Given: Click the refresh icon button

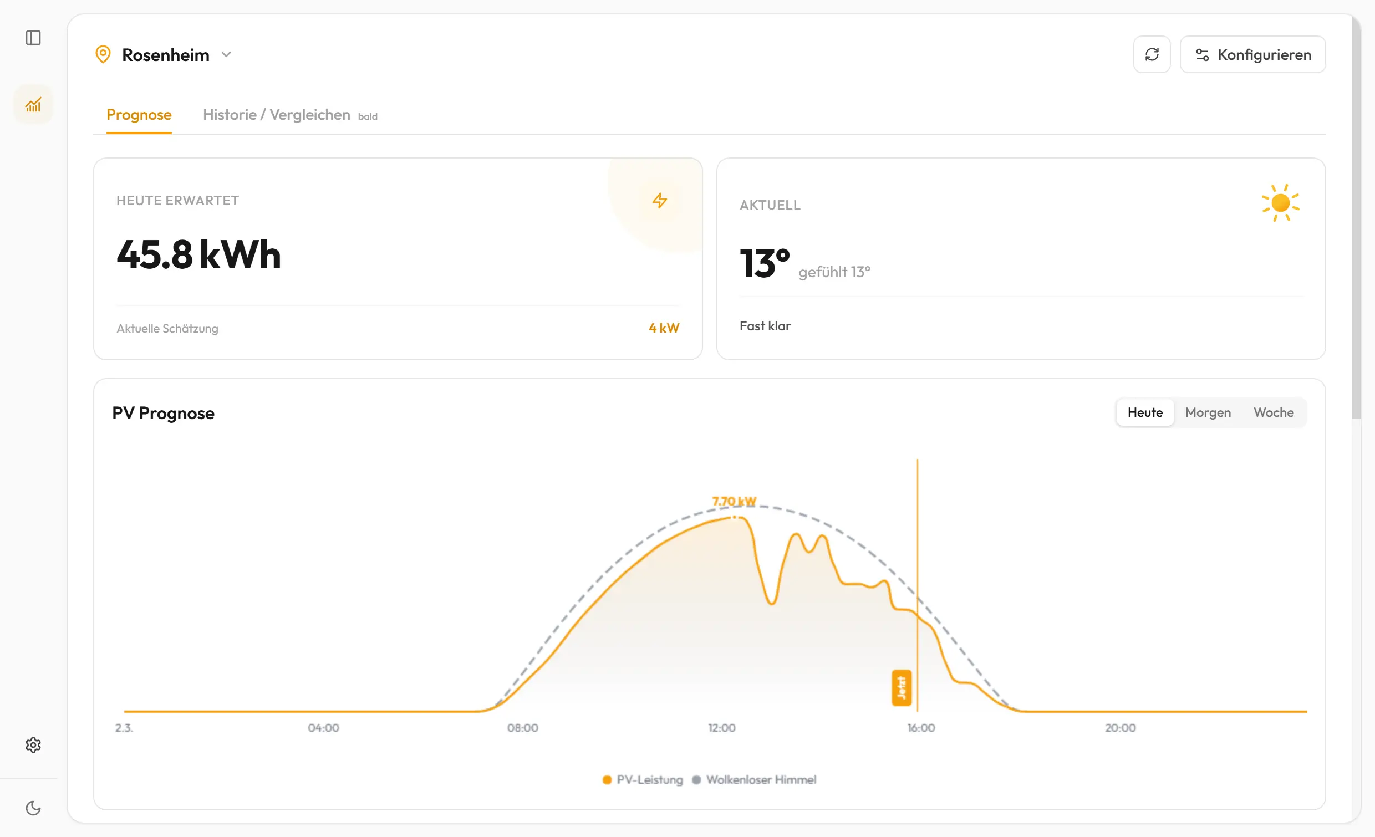Looking at the screenshot, I should 1152,55.
